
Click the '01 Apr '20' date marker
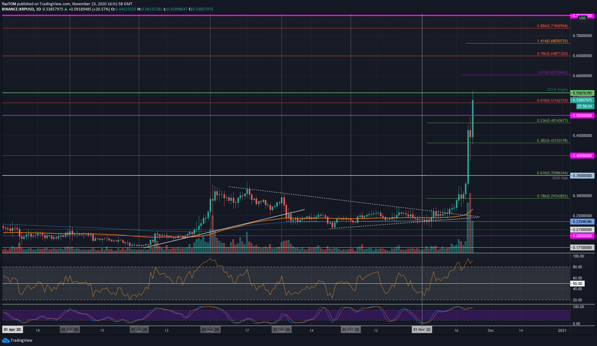(12, 330)
